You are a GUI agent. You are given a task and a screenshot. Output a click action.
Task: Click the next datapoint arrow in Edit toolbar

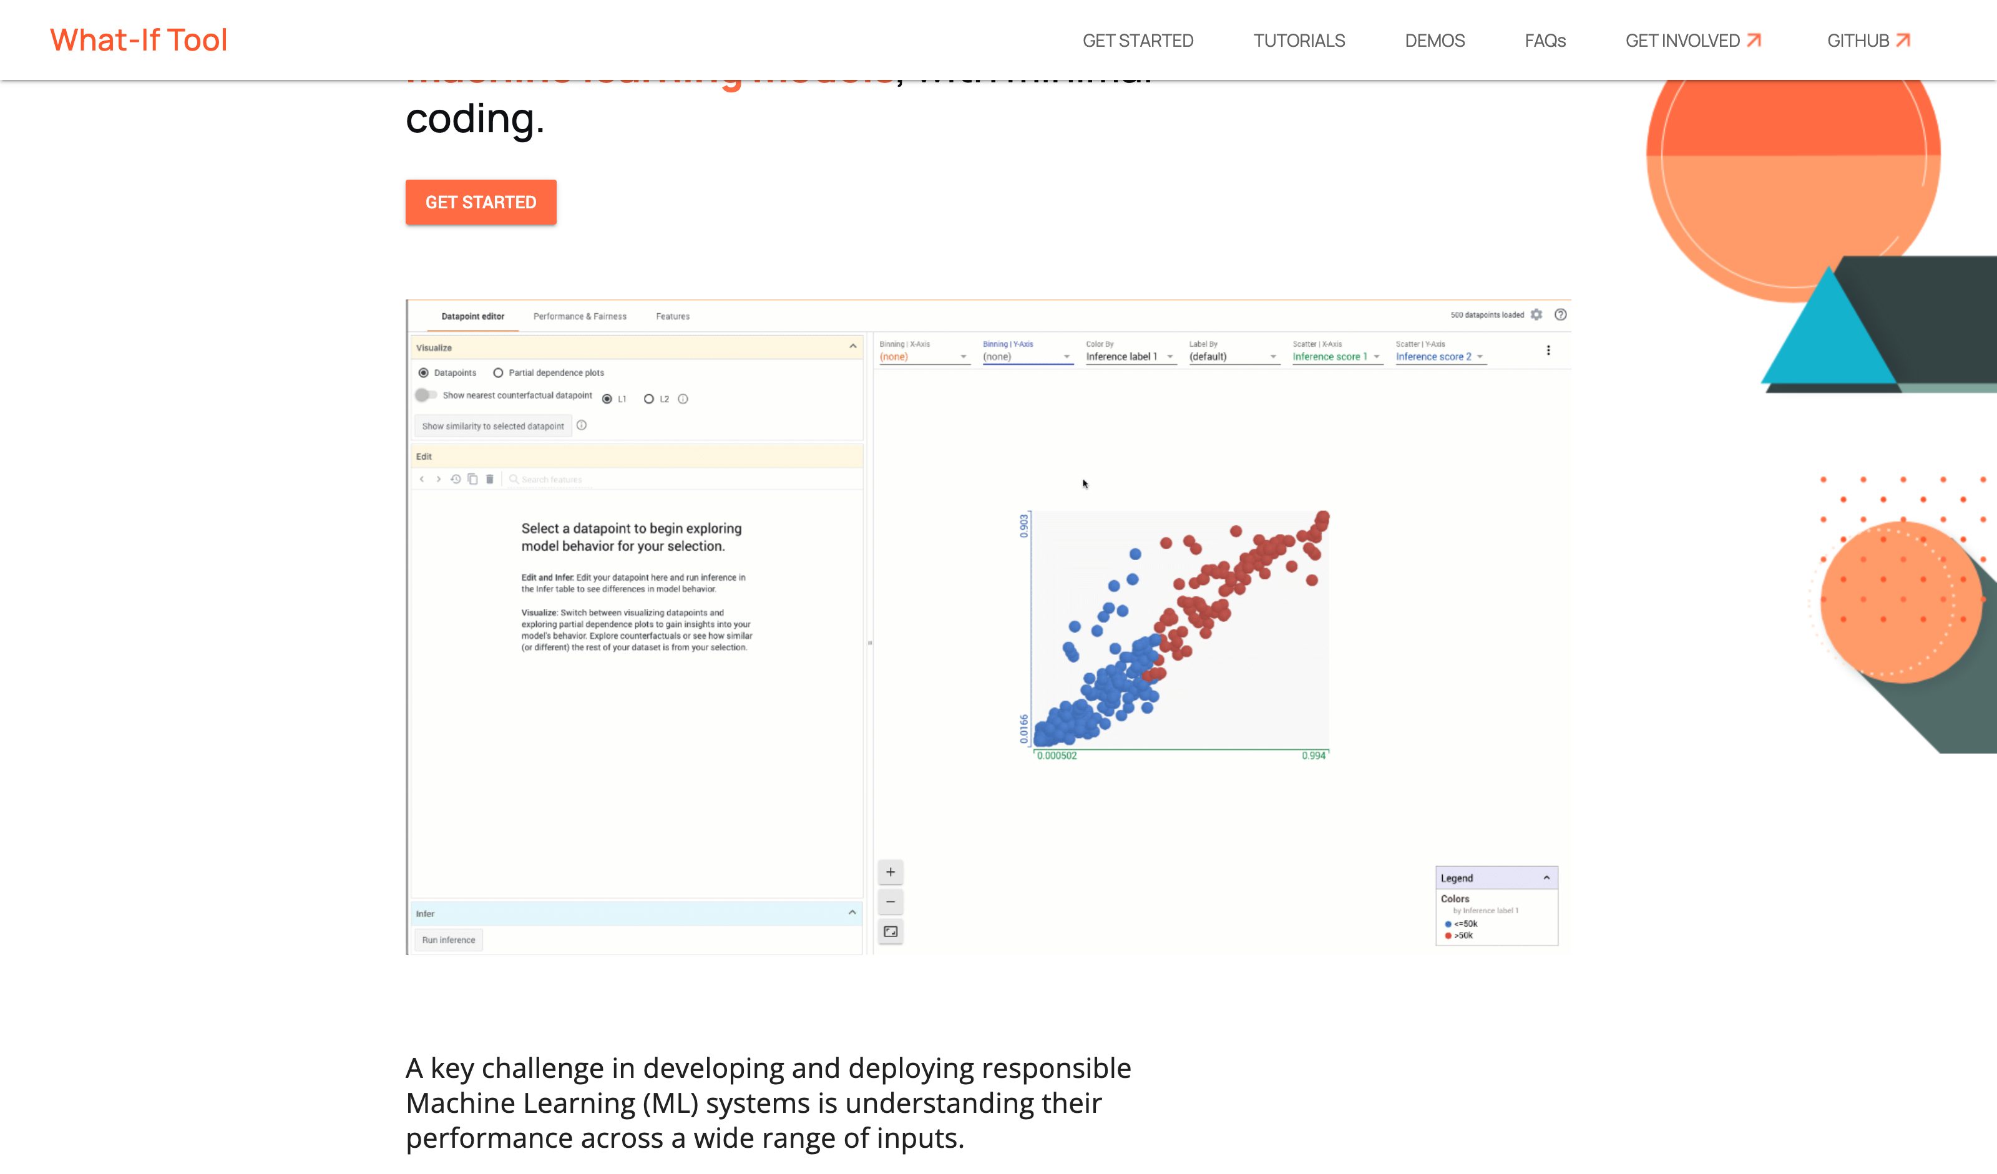click(x=438, y=479)
